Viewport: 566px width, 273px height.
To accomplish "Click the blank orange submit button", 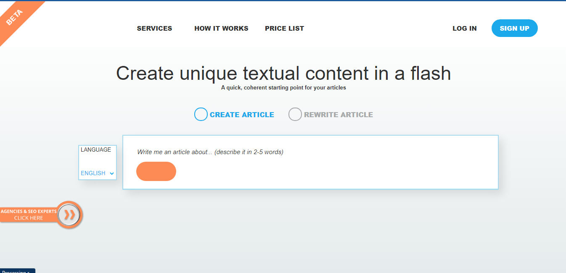I will pos(156,171).
